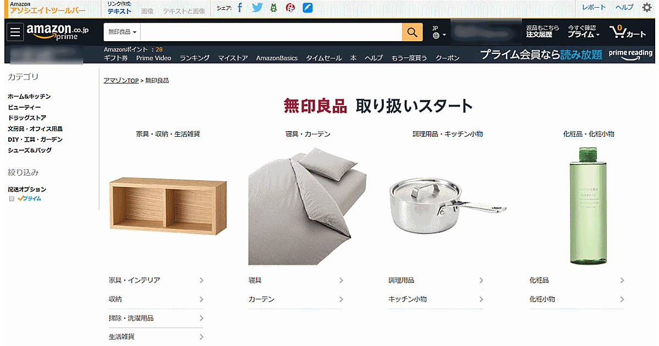Open 注文履歴 order history link
This screenshot has width=659, height=346.
click(x=539, y=34)
